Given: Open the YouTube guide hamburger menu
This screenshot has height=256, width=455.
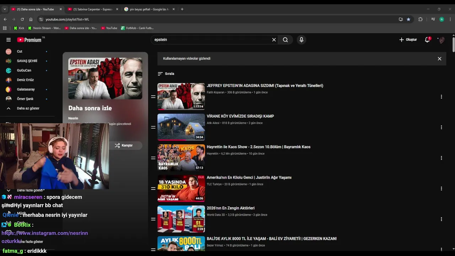Looking at the screenshot, I should coord(9,40).
